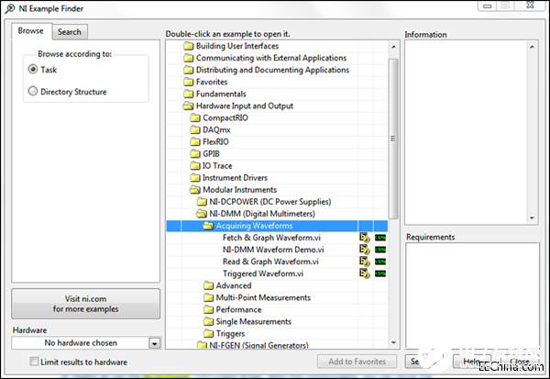
Task: Click the Information panel scroll up arrow
Action: pyautogui.click(x=532, y=47)
